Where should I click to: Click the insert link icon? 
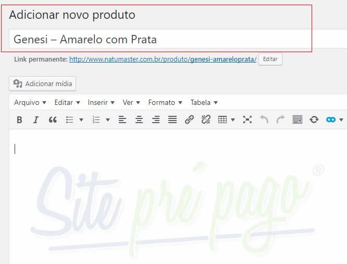pyautogui.click(x=189, y=120)
